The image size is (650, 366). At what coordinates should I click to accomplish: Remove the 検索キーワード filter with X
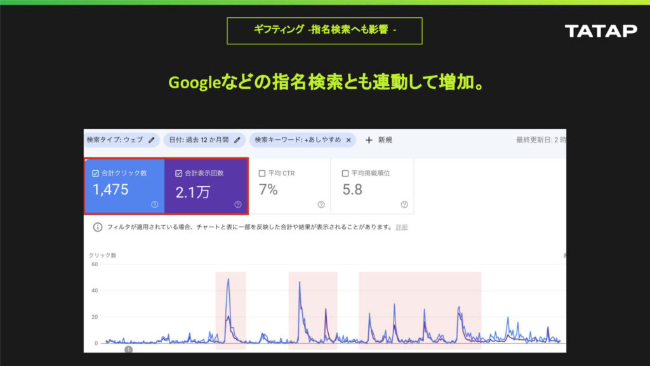coord(348,140)
